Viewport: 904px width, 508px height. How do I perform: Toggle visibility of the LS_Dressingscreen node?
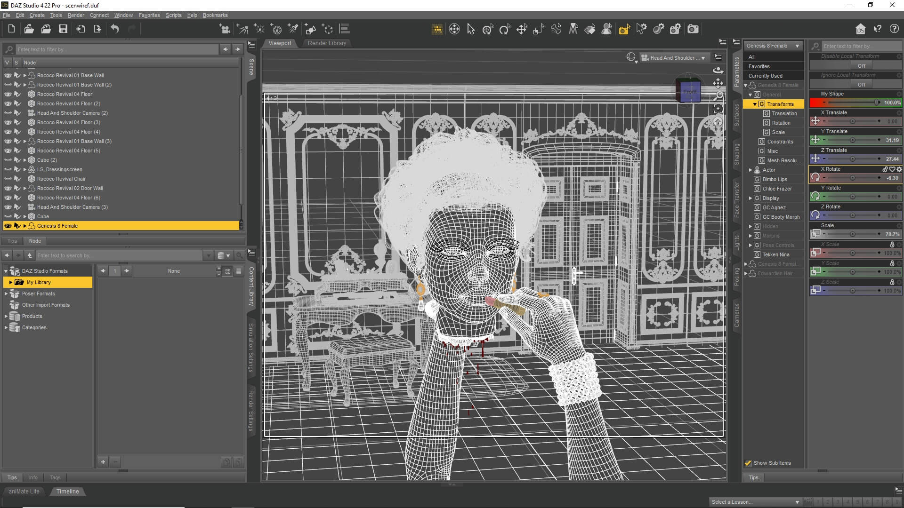click(x=8, y=169)
